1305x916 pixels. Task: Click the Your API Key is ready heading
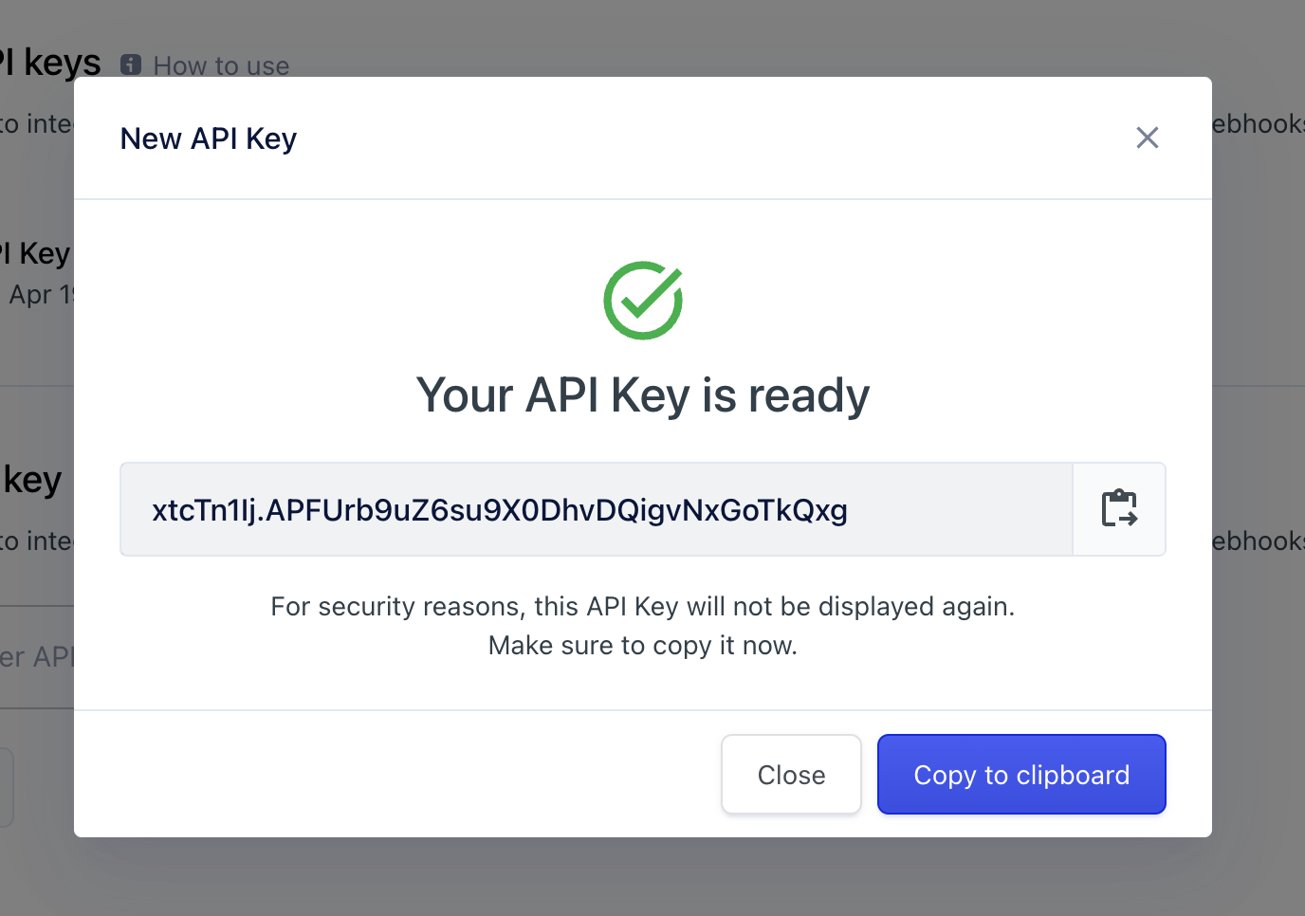click(x=642, y=395)
